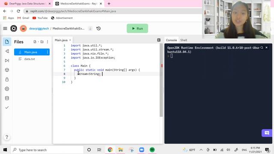Open File Explorer from the taskbar
Viewport: 274px width, 154px height.
(x=121, y=150)
